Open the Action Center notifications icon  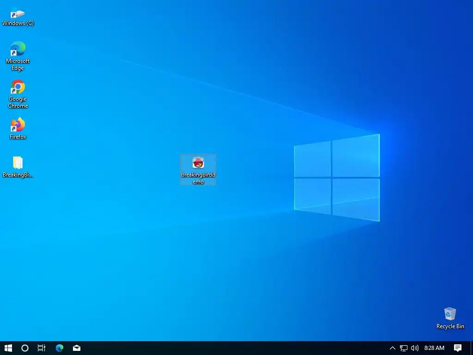coord(458,348)
